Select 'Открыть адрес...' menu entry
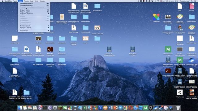 coord(34,12)
